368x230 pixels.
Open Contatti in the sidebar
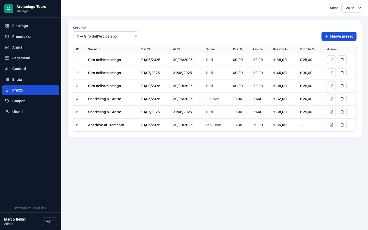pyautogui.click(x=31, y=69)
